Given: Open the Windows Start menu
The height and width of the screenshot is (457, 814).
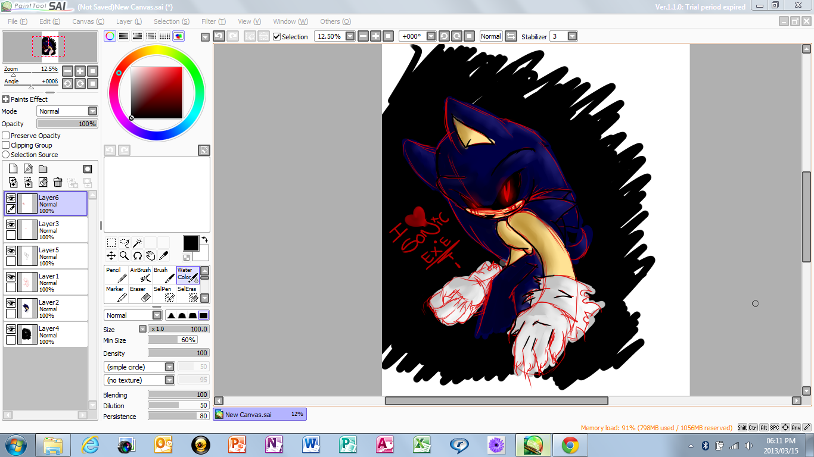Looking at the screenshot, I should click(15, 445).
